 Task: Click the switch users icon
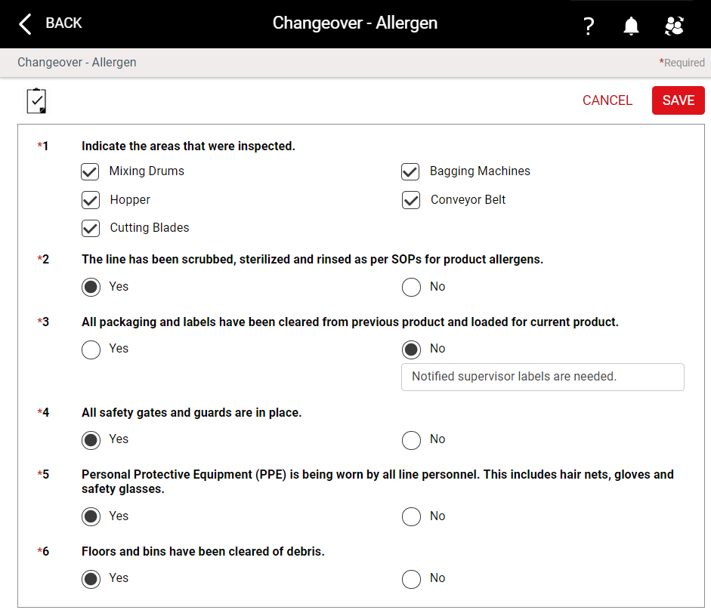click(x=674, y=26)
